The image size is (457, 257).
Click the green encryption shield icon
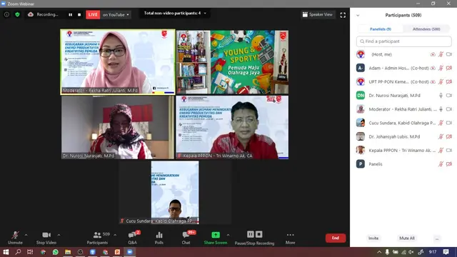(x=17, y=14)
